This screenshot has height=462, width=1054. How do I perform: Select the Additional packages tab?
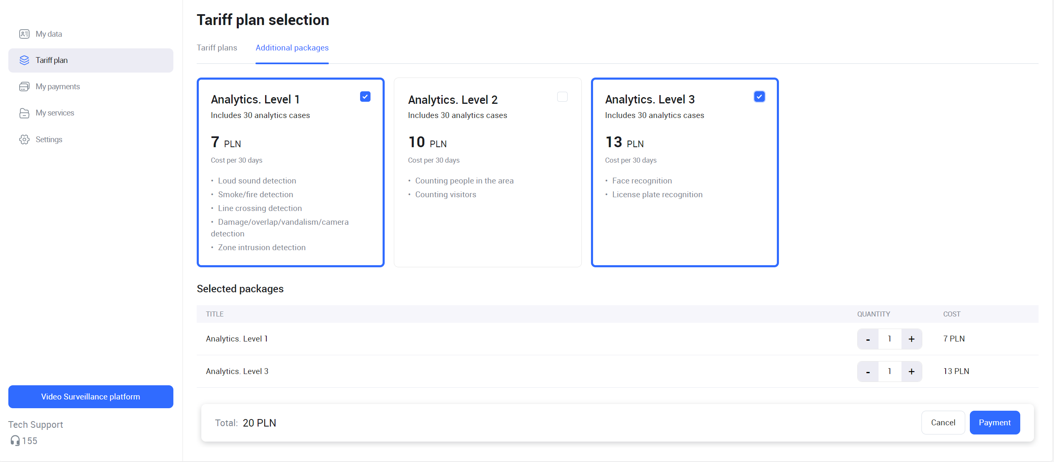click(292, 48)
